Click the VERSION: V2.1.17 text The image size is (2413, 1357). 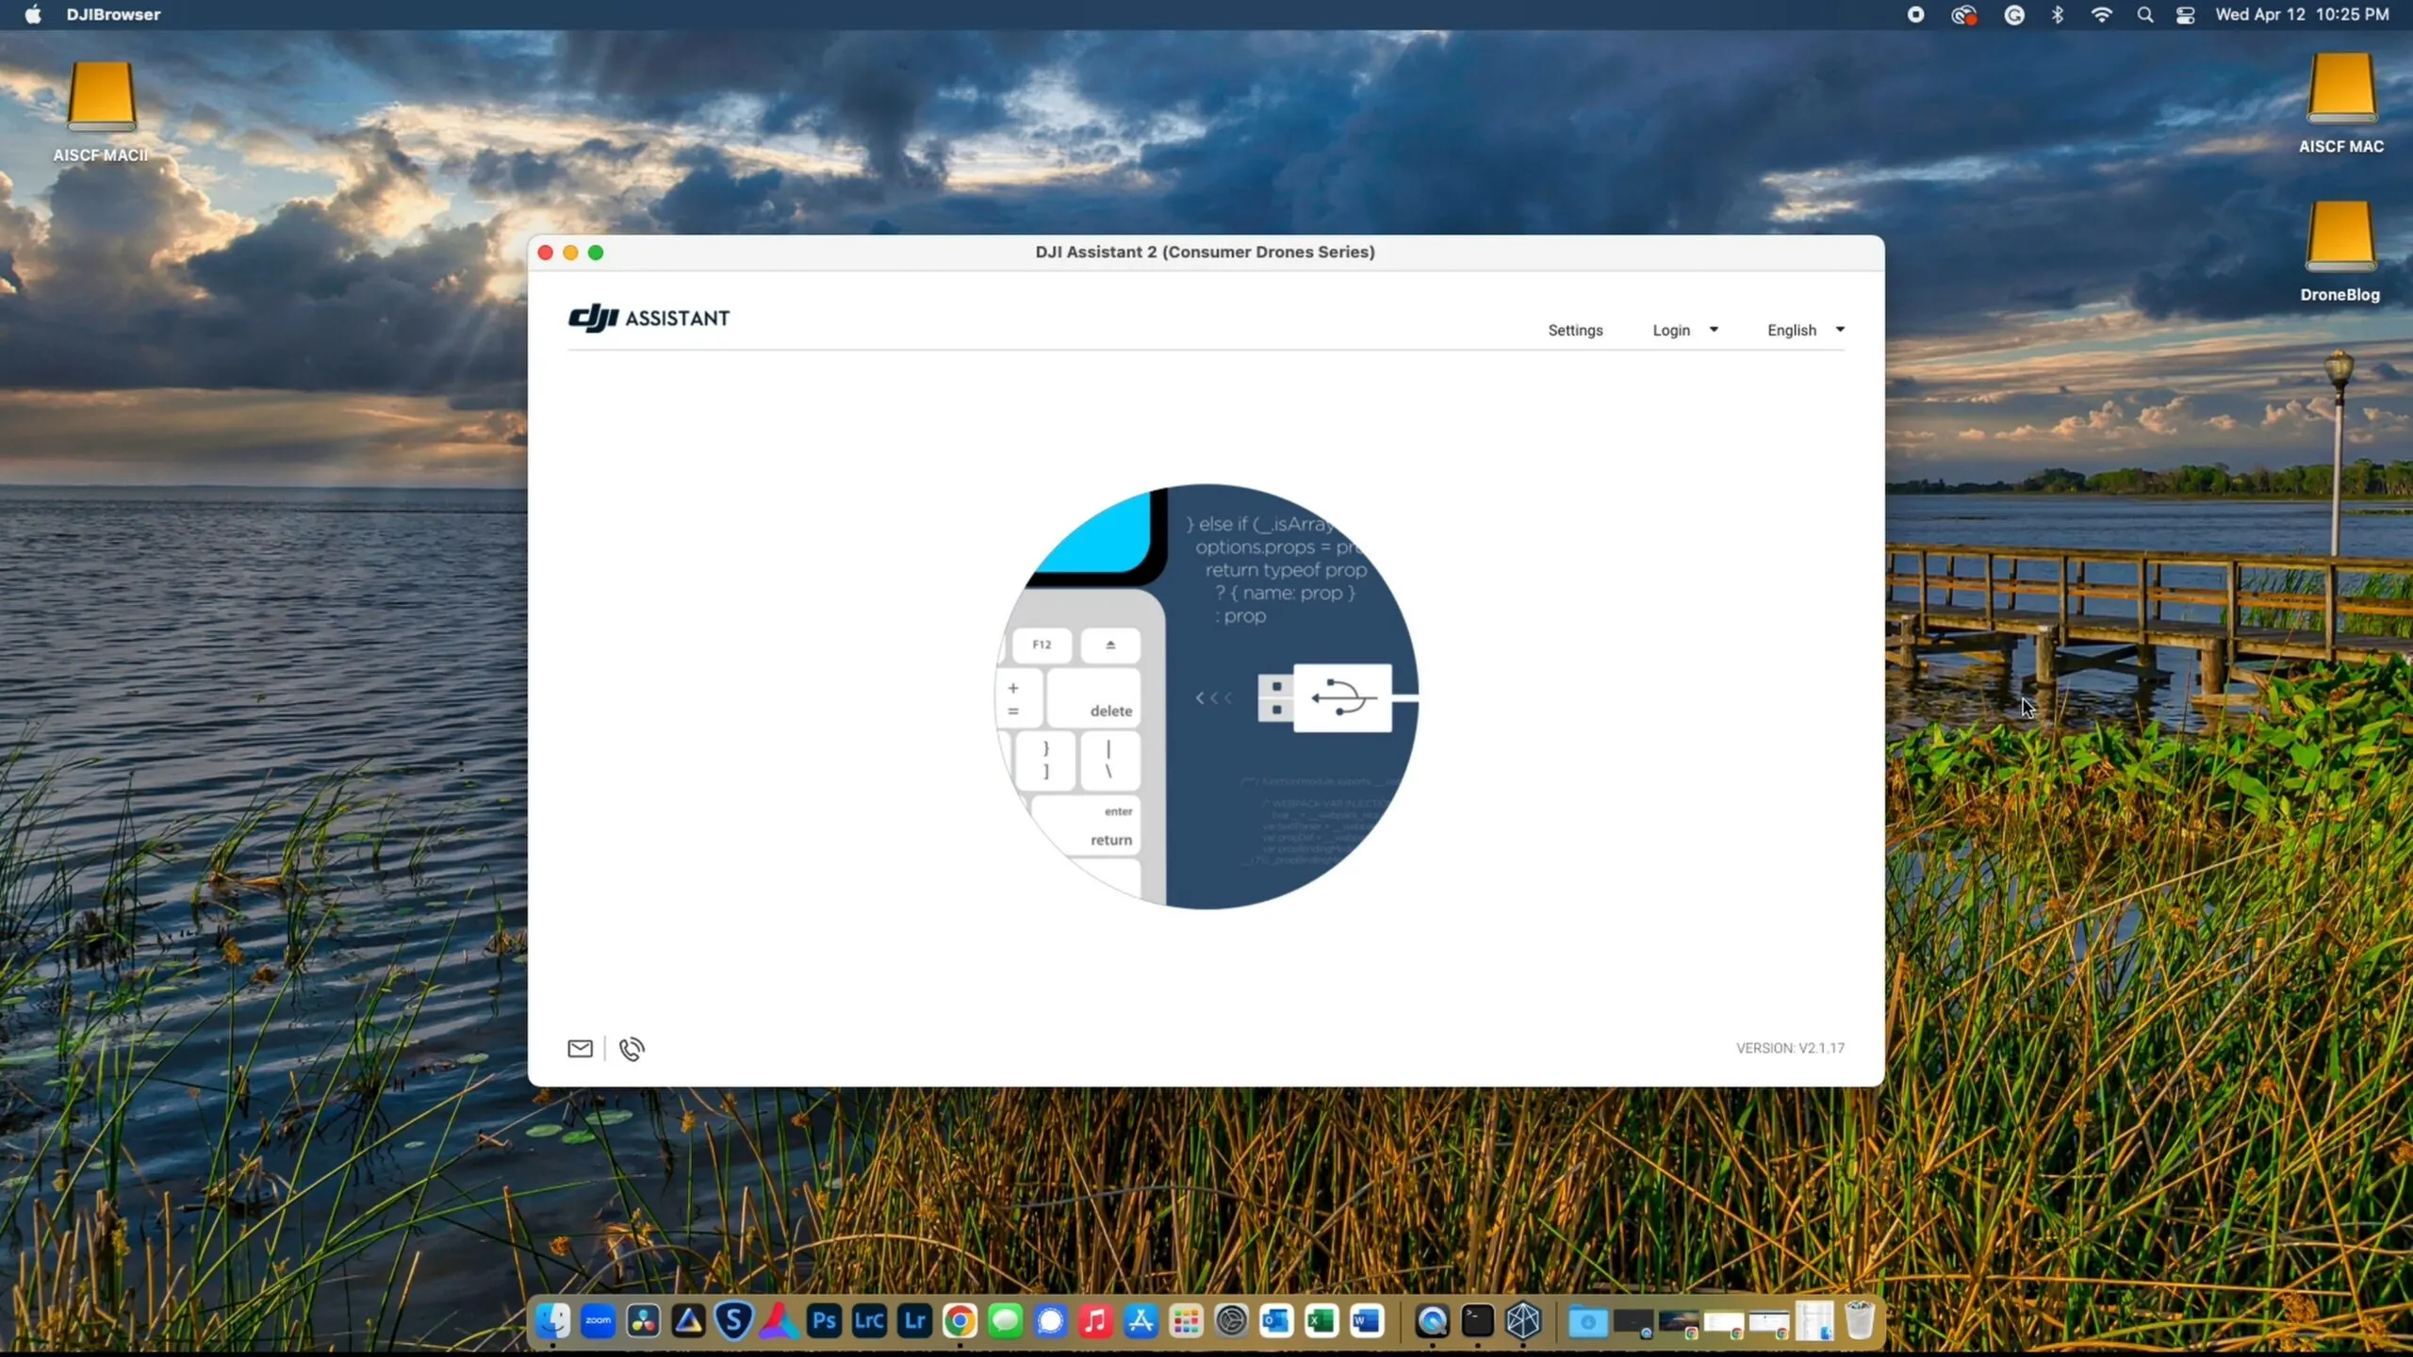[1790, 1048]
